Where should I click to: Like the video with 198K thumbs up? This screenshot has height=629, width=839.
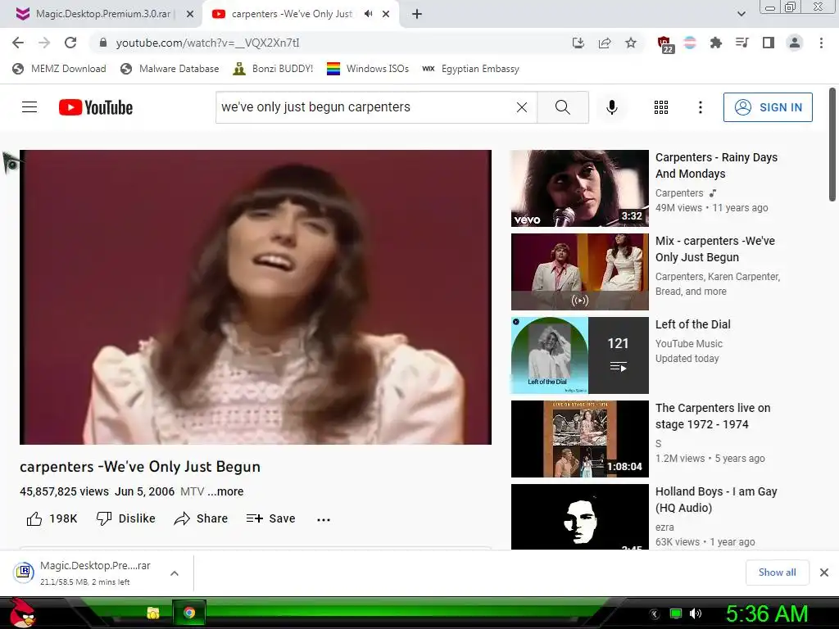52,518
